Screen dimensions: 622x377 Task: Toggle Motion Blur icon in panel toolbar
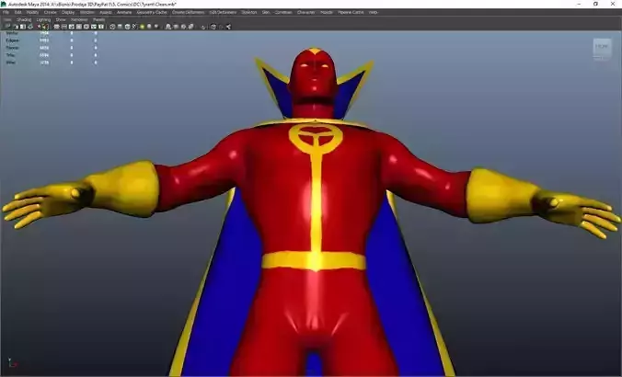click(176, 27)
